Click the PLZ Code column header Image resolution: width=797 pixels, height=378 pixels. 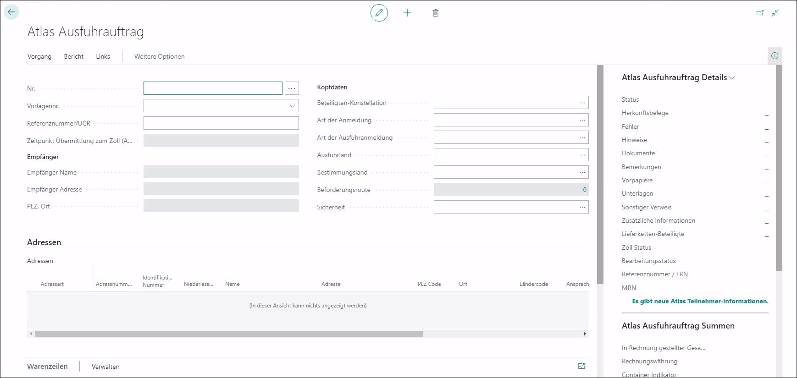(x=429, y=284)
